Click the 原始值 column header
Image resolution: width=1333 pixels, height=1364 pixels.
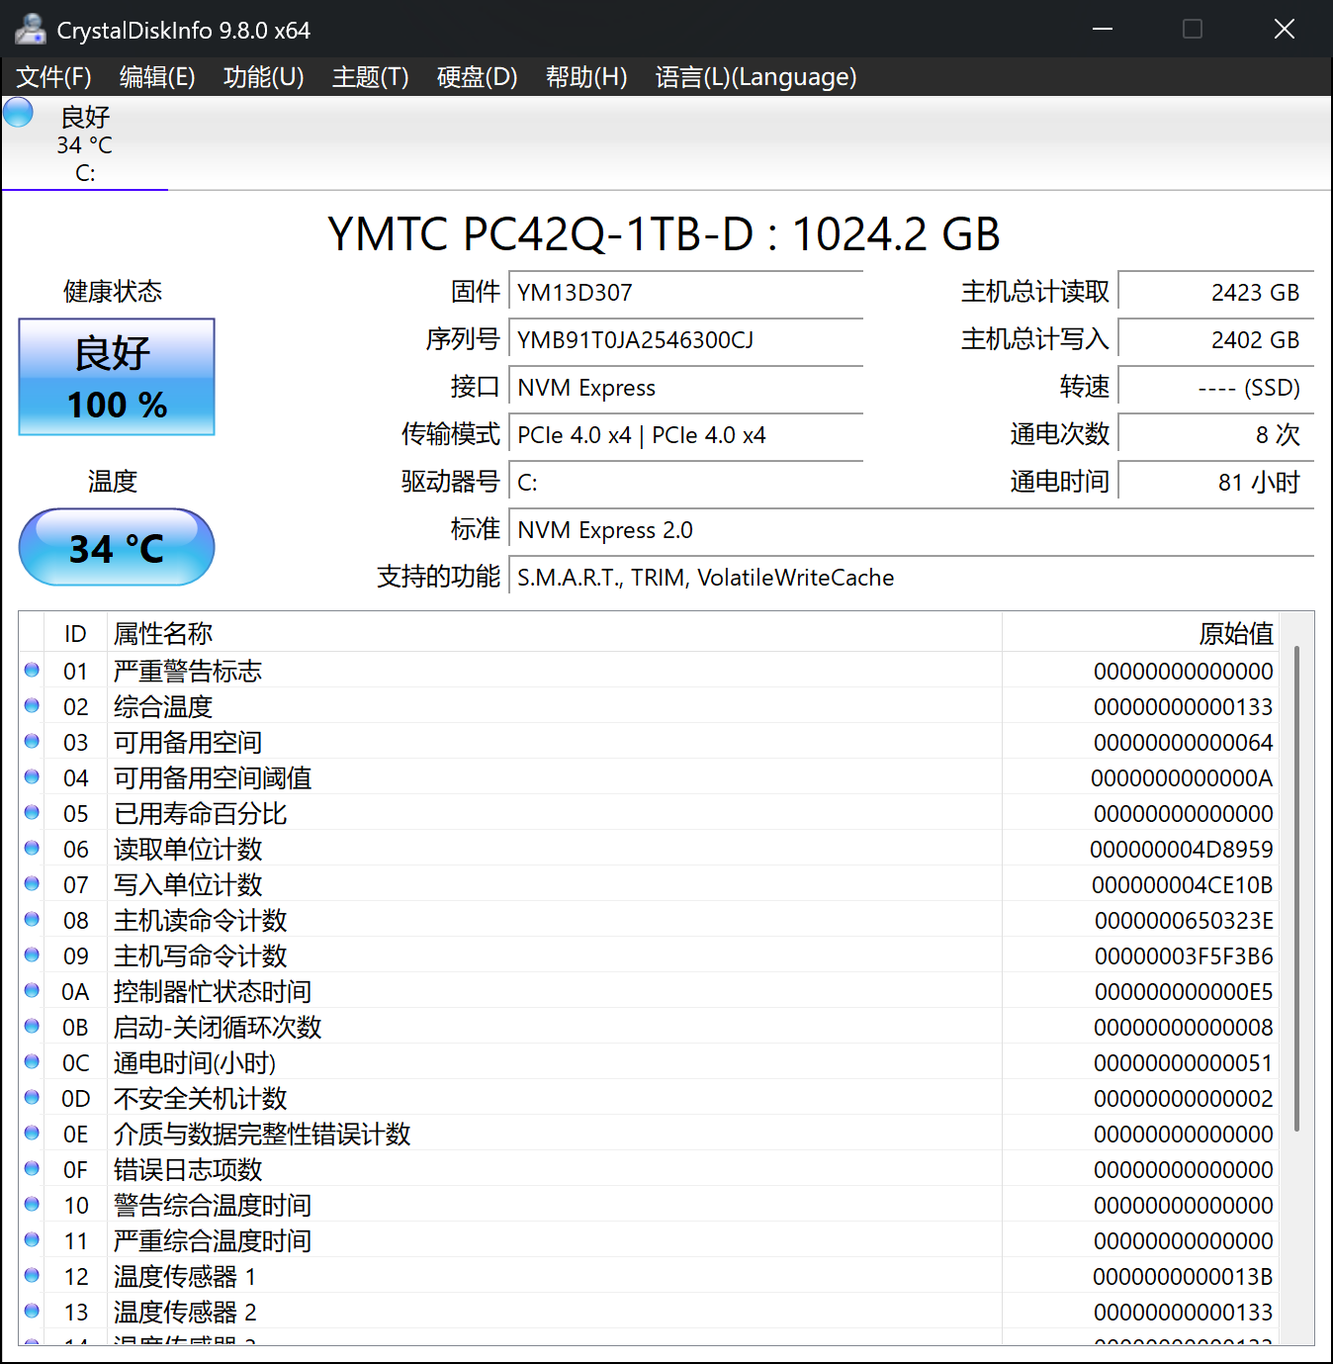click(x=1139, y=633)
